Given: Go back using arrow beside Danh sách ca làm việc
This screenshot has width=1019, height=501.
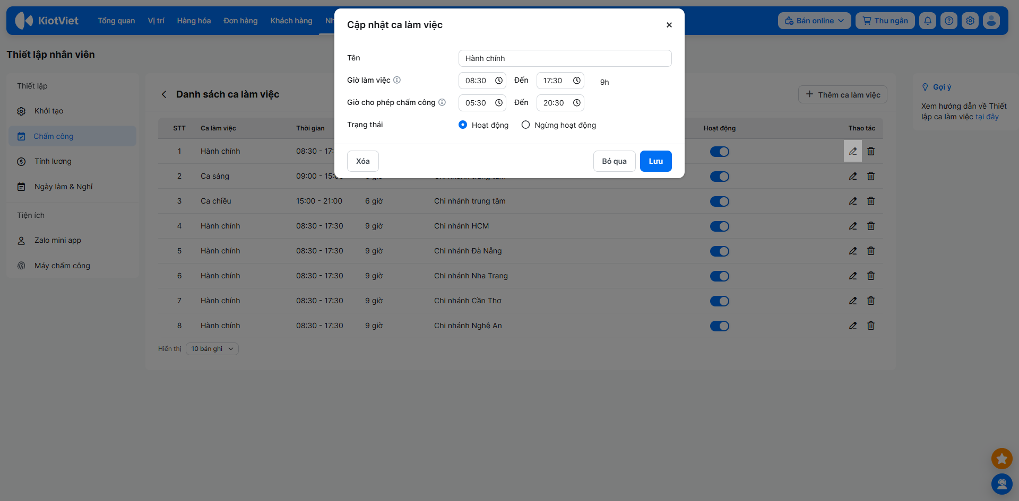Looking at the screenshot, I should tap(164, 94).
